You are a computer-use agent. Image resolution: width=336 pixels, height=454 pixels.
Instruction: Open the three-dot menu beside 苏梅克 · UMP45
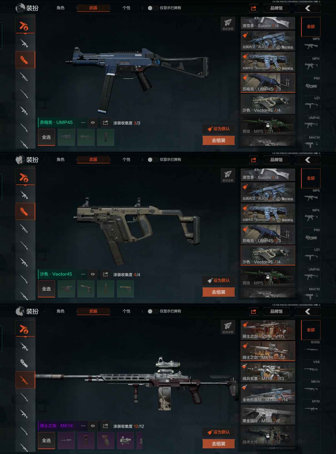[83, 123]
